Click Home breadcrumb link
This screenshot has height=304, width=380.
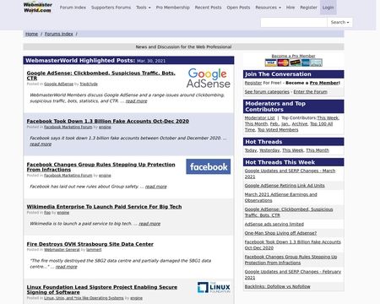(31, 34)
